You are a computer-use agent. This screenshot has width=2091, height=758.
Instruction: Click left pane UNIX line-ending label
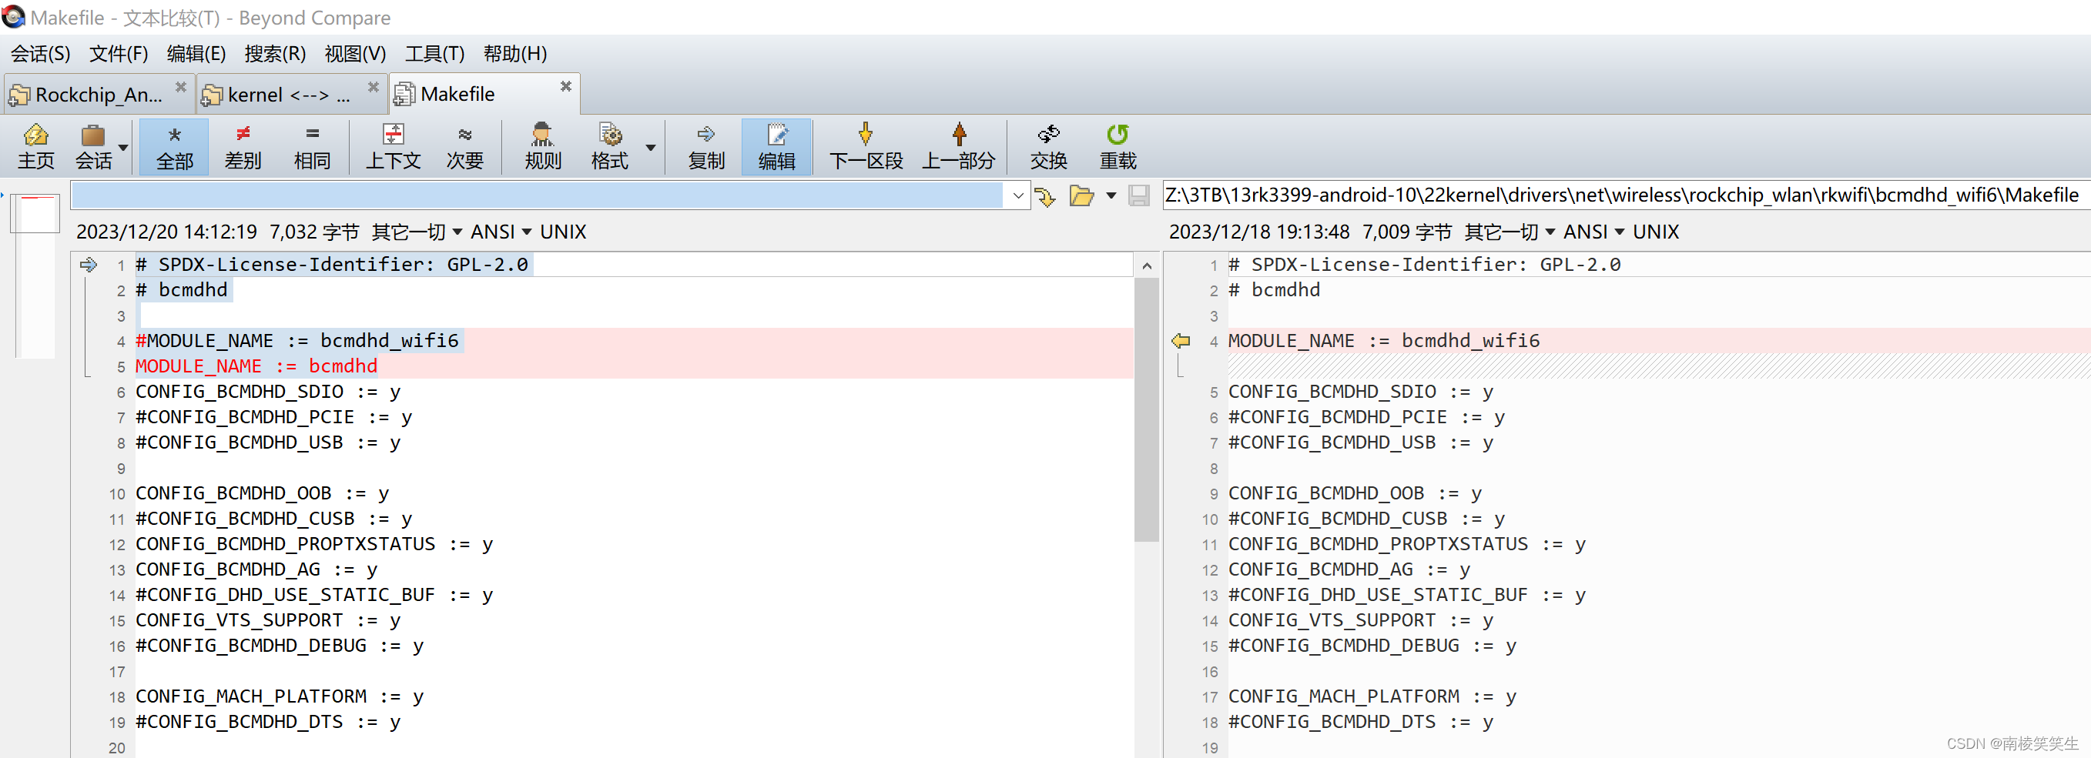pos(562,232)
